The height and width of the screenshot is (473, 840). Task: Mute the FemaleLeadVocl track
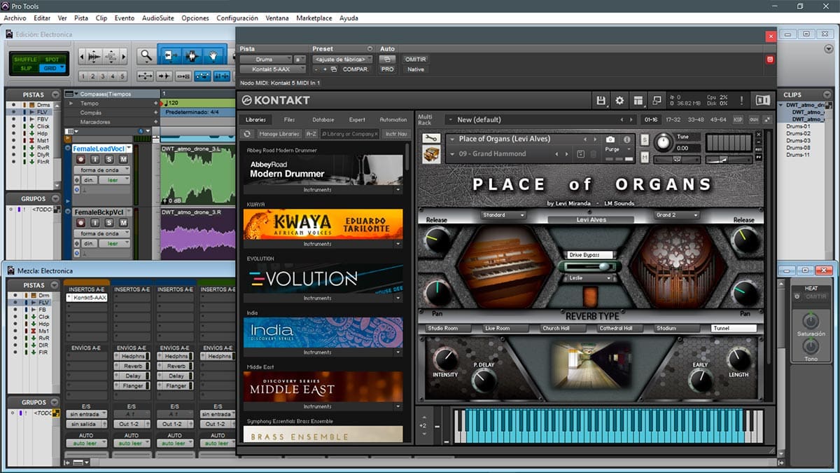123,160
